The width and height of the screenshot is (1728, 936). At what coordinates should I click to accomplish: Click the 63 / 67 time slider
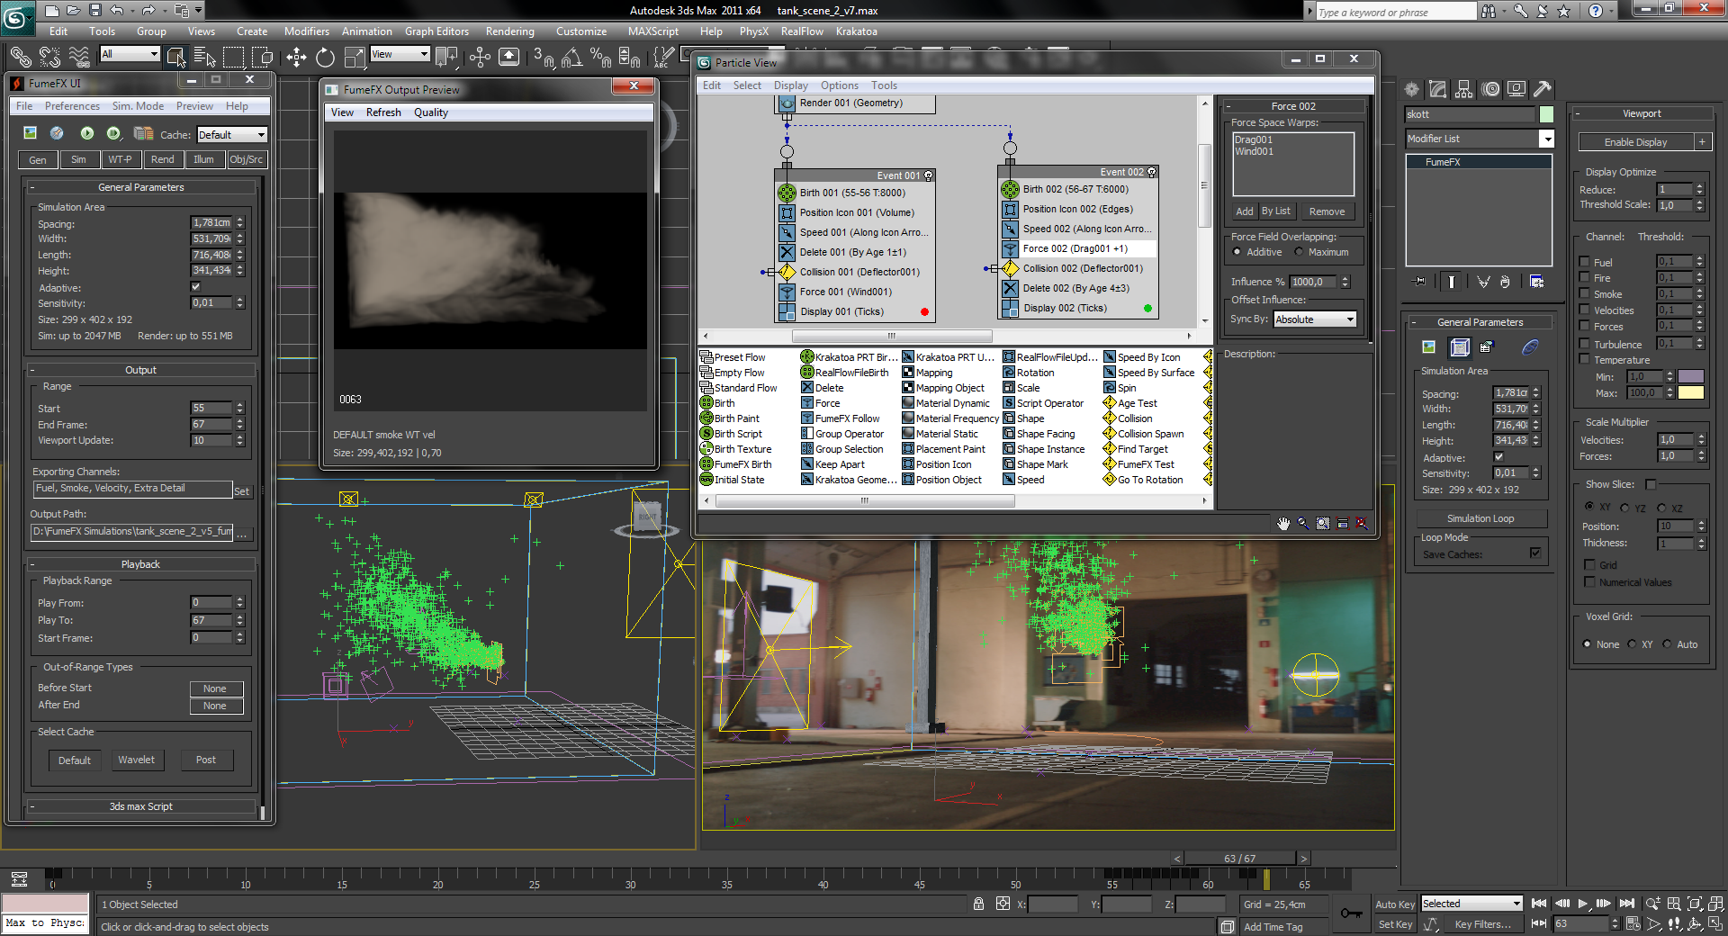(x=1239, y=858)
